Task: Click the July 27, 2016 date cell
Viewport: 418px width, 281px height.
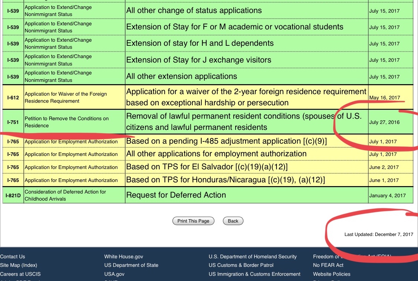Action: point(384,122)
